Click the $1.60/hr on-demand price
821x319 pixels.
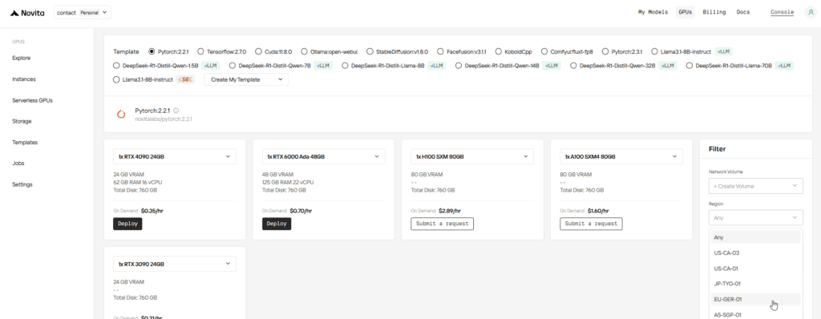pos(598,211)
